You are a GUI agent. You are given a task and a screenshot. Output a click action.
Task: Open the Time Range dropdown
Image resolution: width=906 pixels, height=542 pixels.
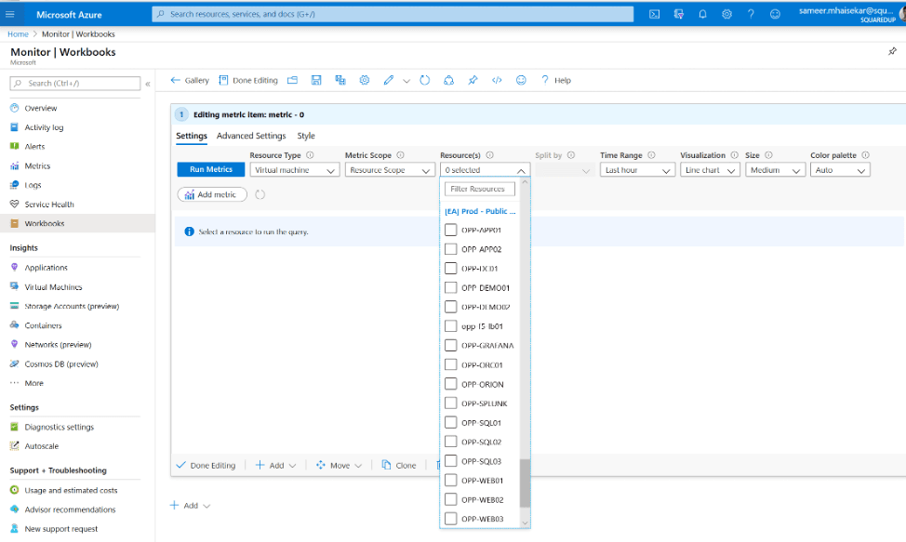[x=637, y=170]
